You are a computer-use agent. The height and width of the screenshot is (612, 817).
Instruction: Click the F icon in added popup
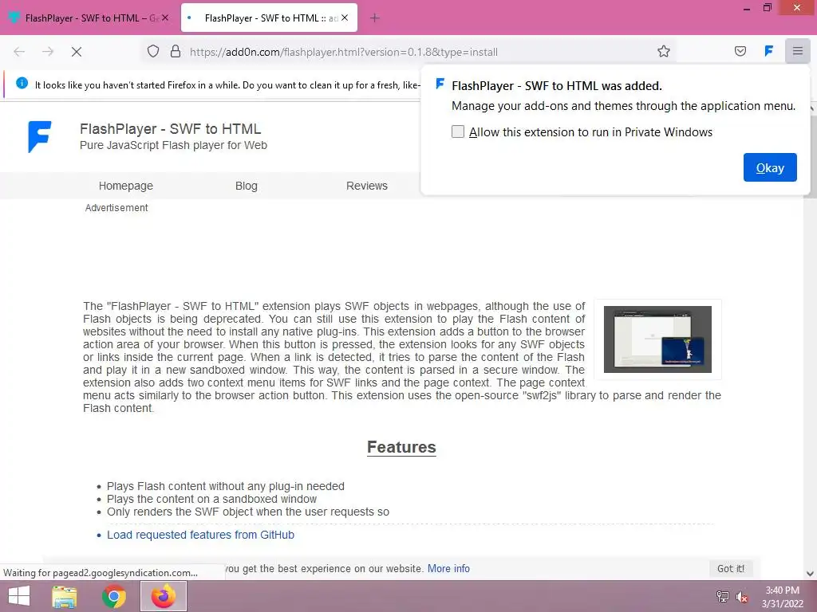(440, 84)
